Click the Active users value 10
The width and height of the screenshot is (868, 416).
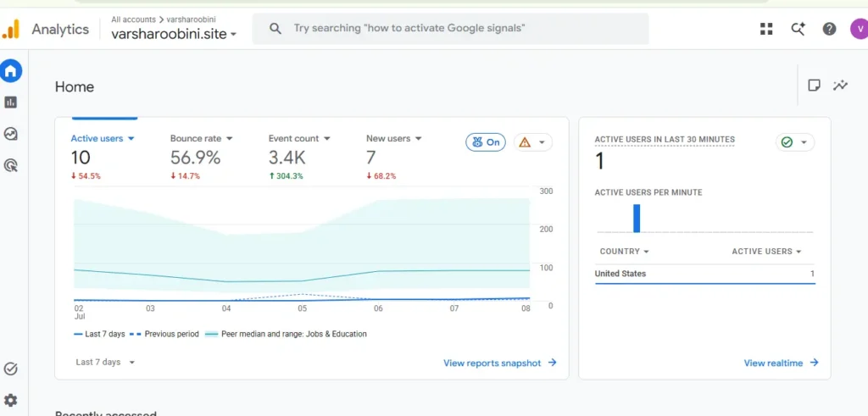[81, 158]
